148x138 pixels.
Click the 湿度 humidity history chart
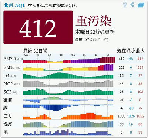point(68,124)
